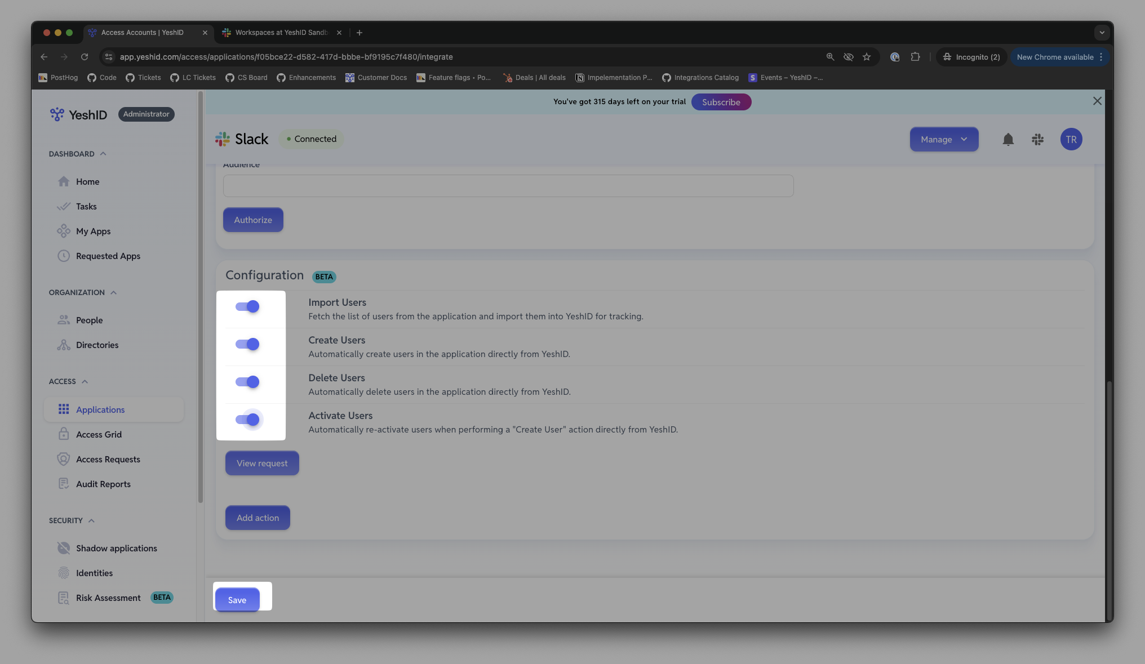This screenshot has width=1145, height=664.
Task: Collapse the SECURITY section chevron
Action: [91, 520]
